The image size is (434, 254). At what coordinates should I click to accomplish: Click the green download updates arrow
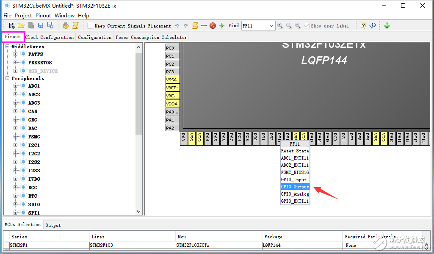pyautogui.click(x=387, y=26)
